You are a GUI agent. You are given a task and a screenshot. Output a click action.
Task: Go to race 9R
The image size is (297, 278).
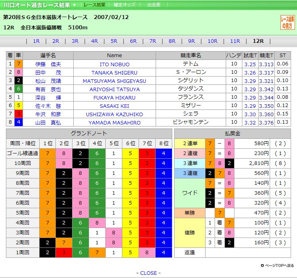coord(191,41)
